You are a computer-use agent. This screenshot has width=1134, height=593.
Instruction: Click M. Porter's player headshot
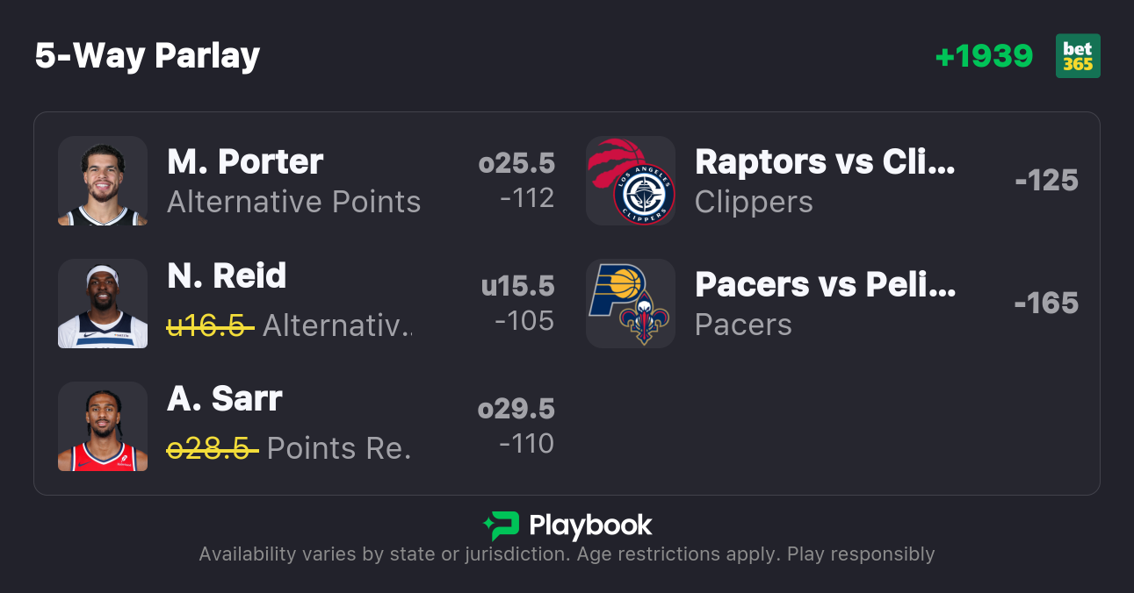(x=103, y=181)
